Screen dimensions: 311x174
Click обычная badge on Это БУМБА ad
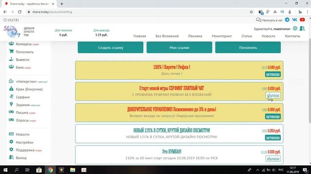pos(273,159)
